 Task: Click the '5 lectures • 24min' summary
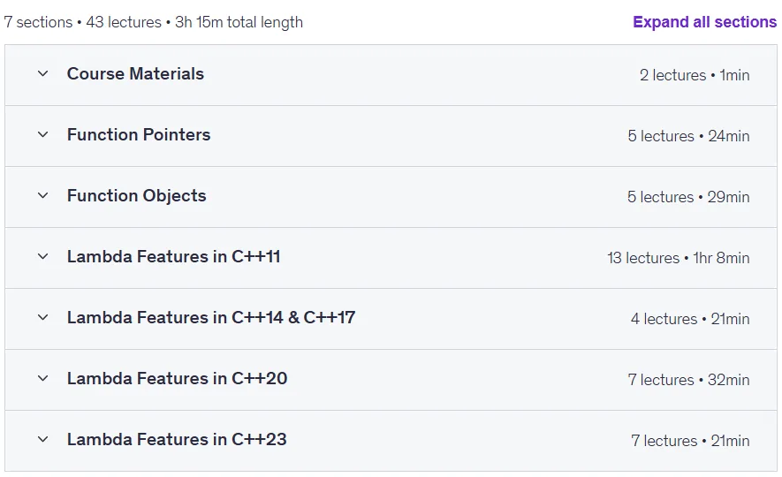(x=688, y=136)
